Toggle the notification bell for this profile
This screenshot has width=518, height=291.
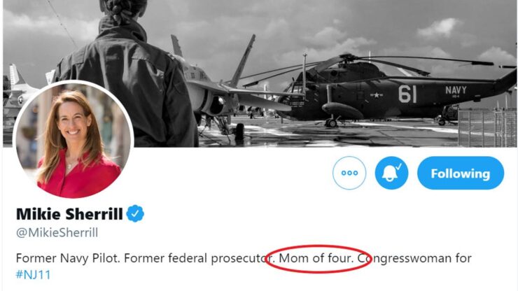391,173
